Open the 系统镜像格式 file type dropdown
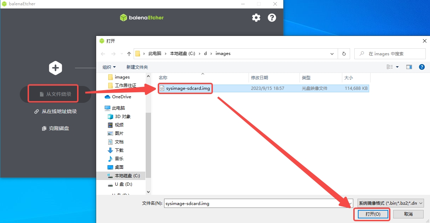The width and height of the screenshot is (430, 223). 391,203
